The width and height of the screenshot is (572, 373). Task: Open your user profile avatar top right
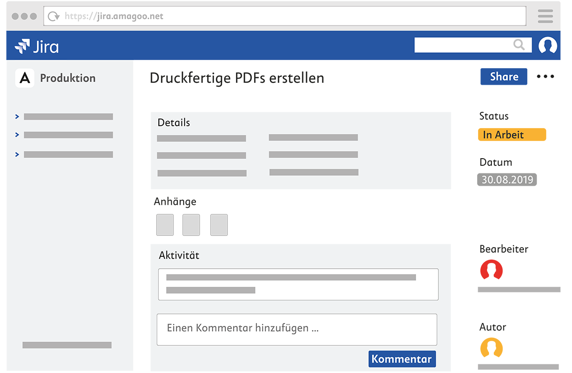[x=548, y=45]
